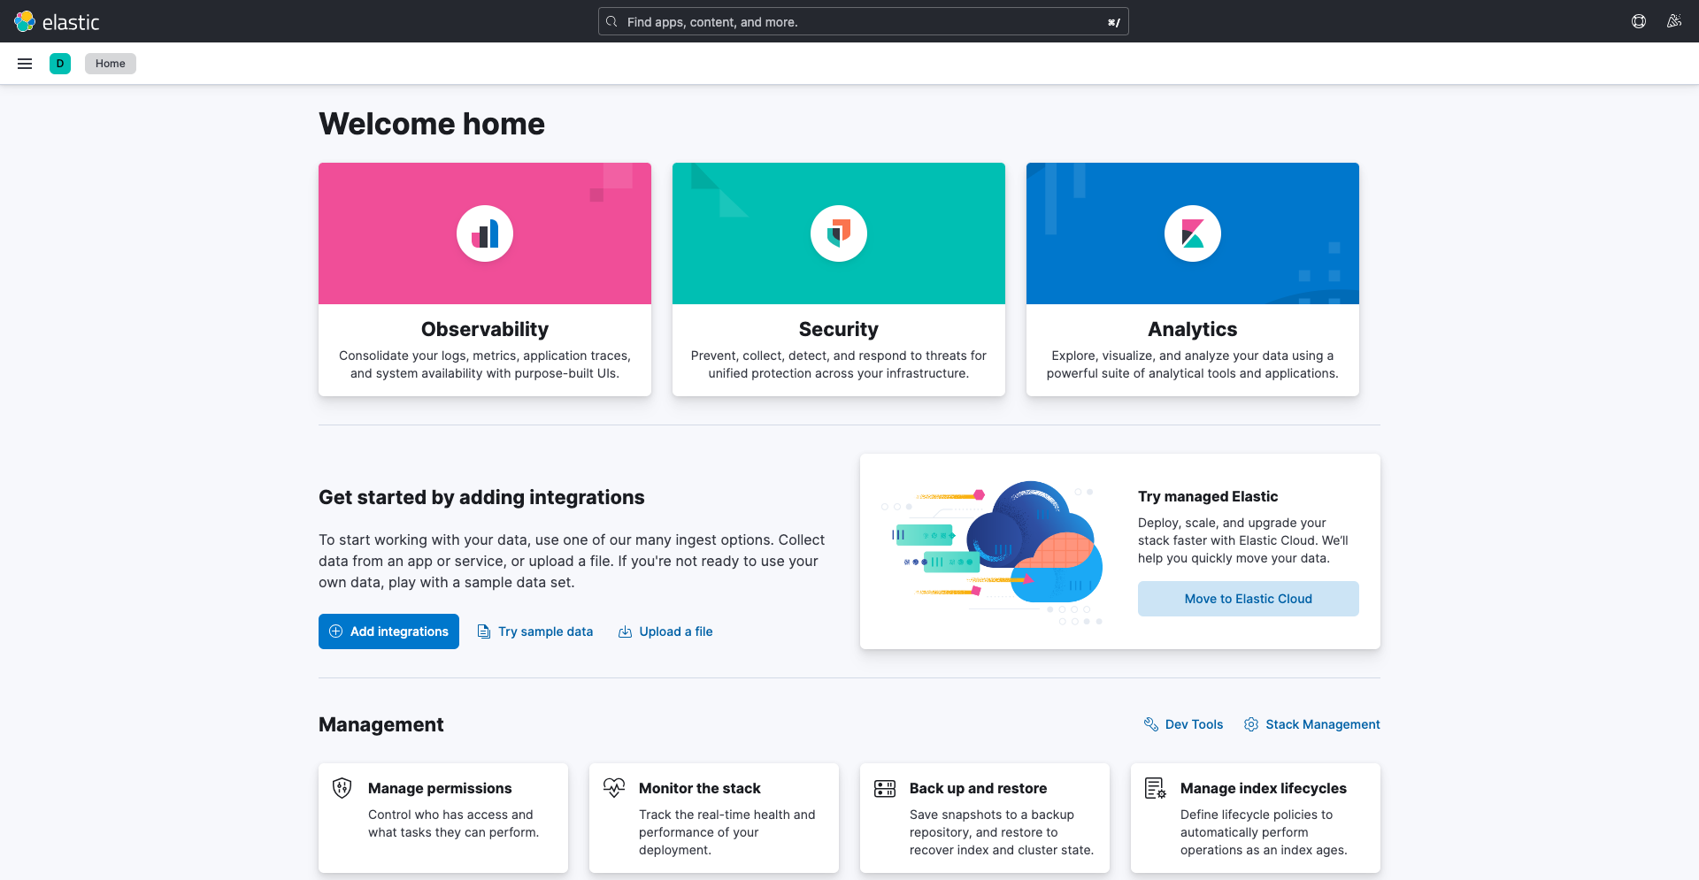Open the hamburger navigation menu
This screenshot has width=1699, height=880.
coord(25,64)
